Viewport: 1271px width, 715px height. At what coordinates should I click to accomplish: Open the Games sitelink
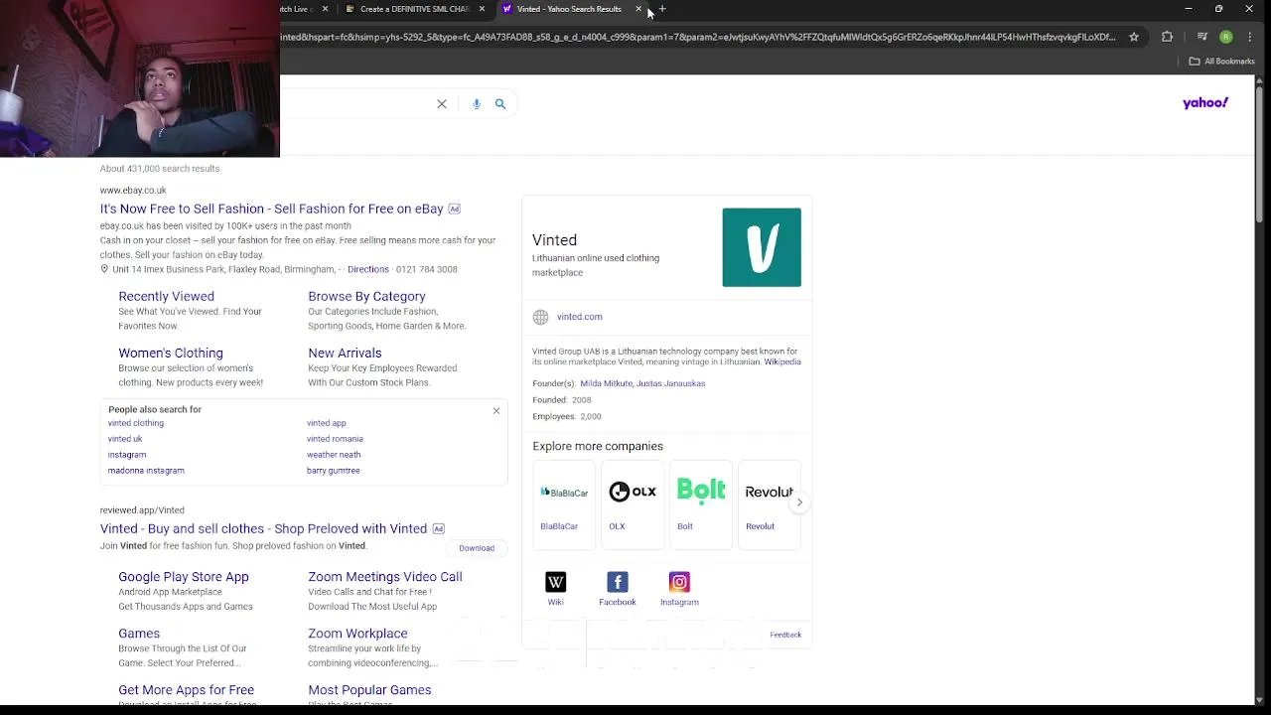139,634
